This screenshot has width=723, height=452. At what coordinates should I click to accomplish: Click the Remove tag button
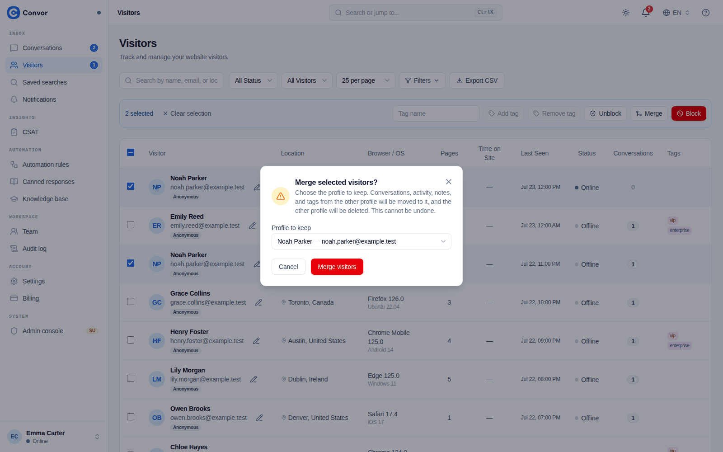[554, 113]
